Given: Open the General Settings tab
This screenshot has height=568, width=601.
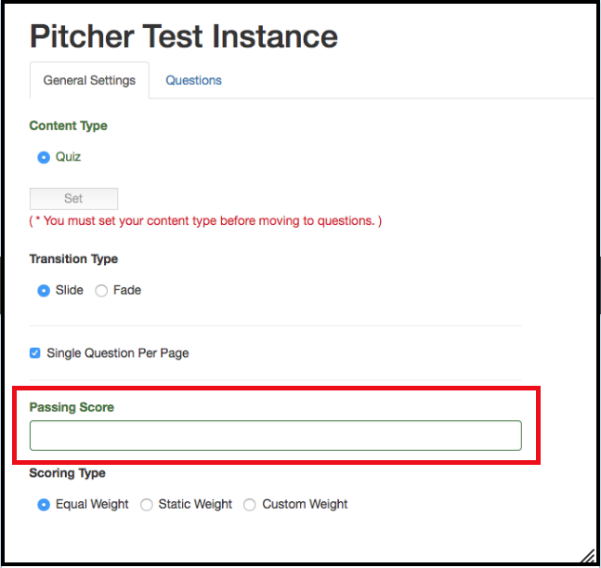Looking at the screenshot, I should pyautogui.click(x=89, y=80).
